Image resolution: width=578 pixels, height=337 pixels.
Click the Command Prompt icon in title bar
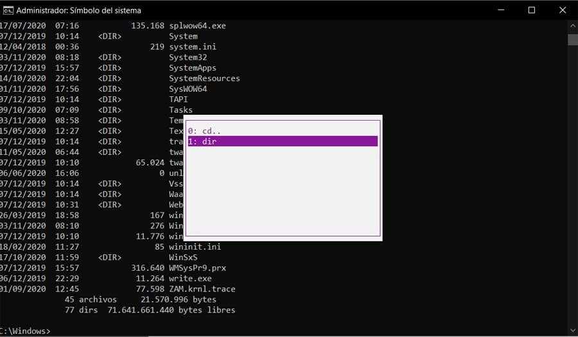8,10
